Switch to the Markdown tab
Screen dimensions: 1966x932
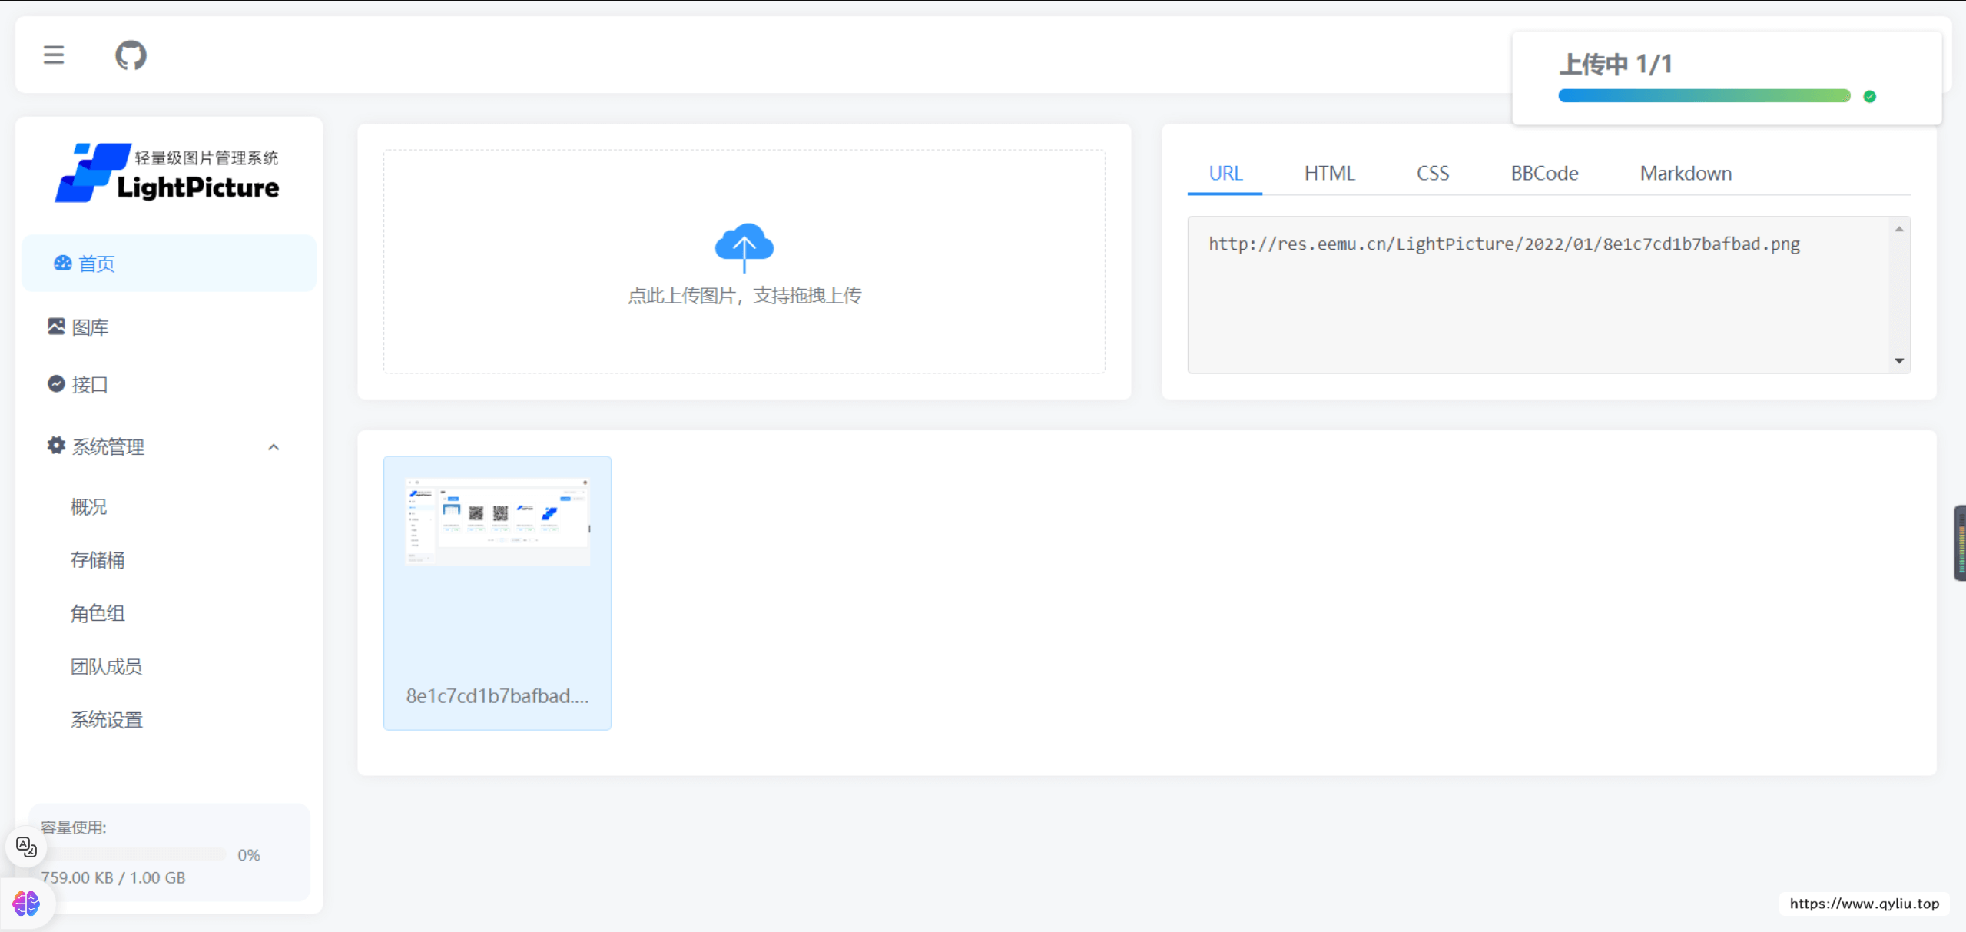pos(1686,174)
